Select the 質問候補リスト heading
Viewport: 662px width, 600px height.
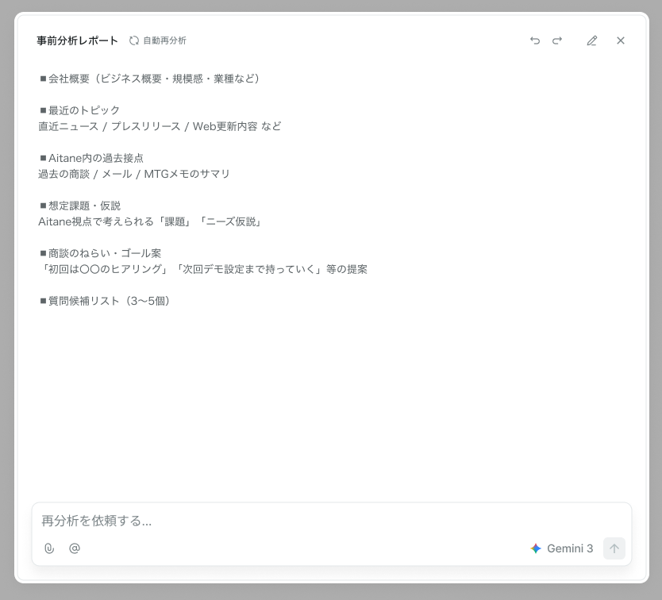(105, 301)
